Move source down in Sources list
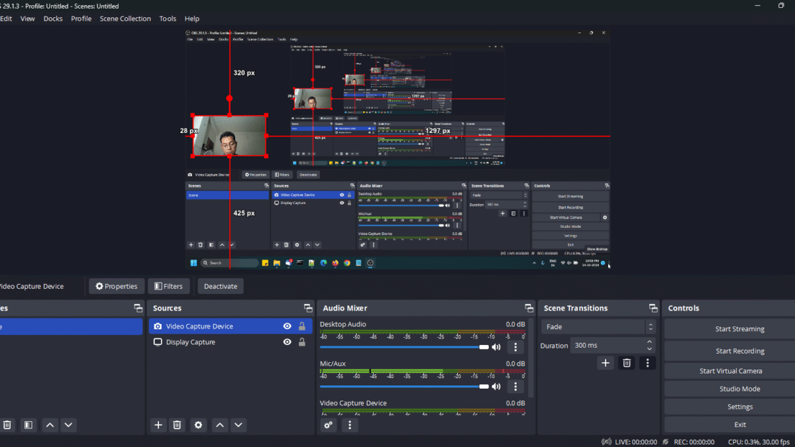This screenshot has width=795, height=447. pos(238,425)
